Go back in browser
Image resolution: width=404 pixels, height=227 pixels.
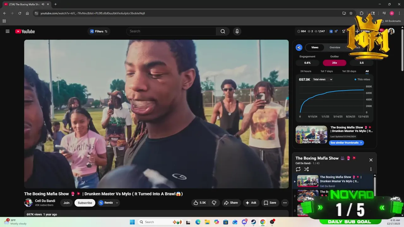pos(4,13)
